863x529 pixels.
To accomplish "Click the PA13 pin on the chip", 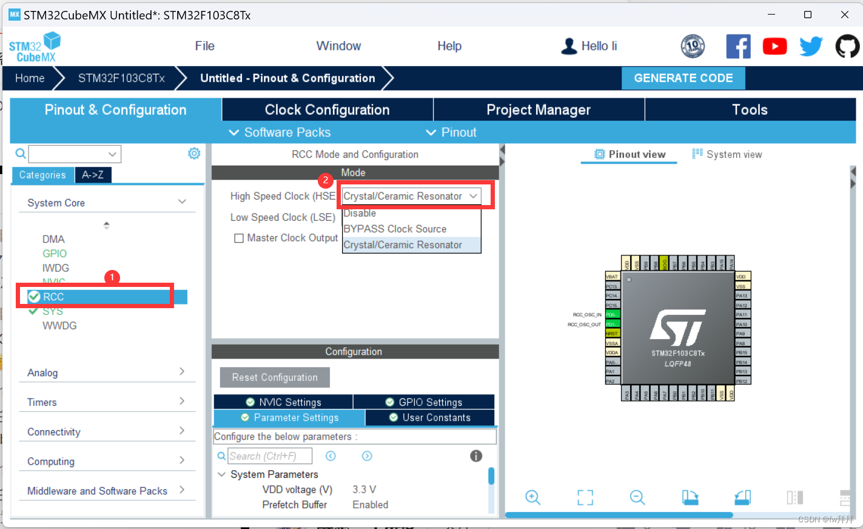I will pyautogui.click(x=743, y=295).
